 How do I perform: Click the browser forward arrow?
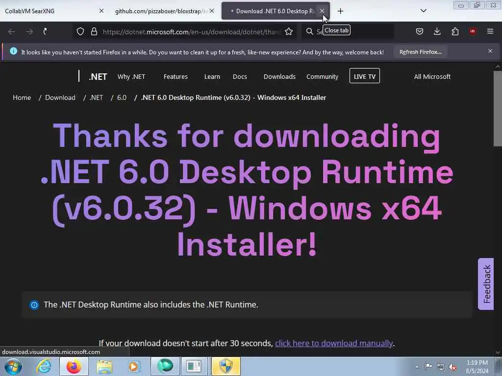point(29,31)
